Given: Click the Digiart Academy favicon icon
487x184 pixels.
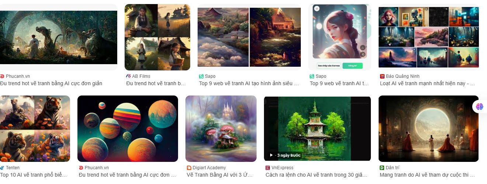Looking at the screenshot, I should pos(189,168).
